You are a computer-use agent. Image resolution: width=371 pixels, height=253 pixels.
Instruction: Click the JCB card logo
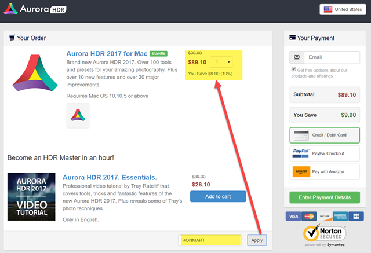pyautogui.click(x=356, y=217)
